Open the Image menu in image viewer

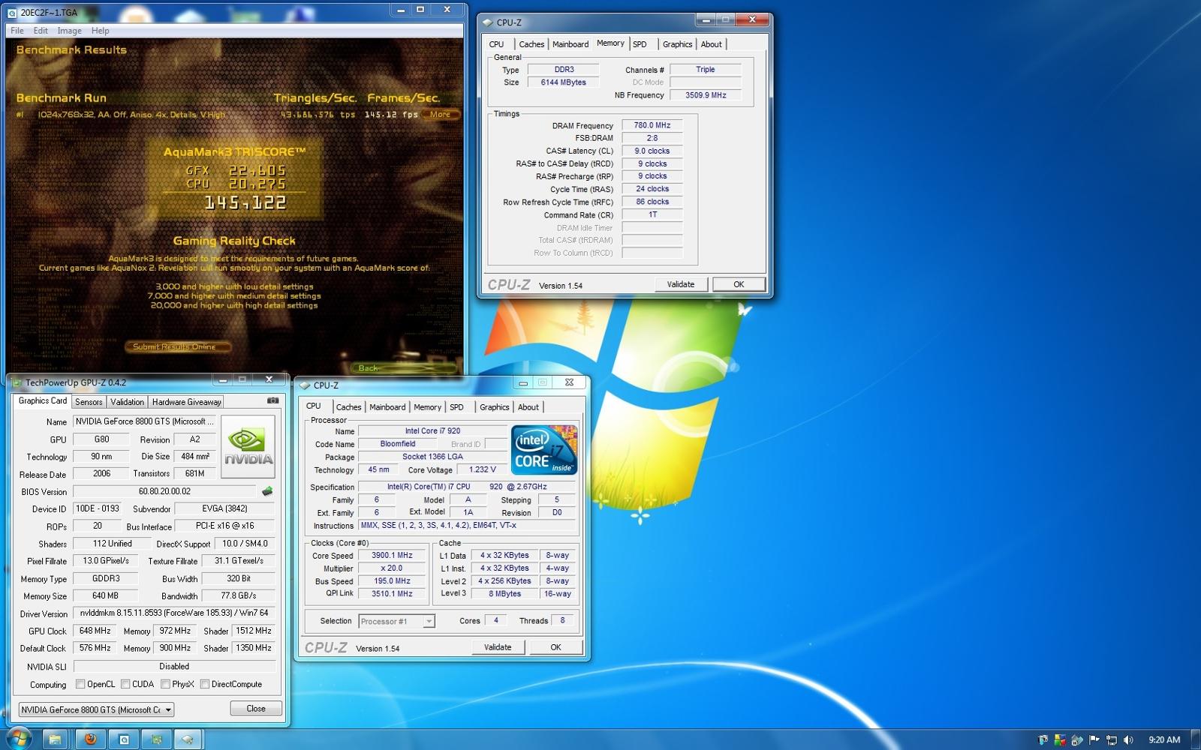pyautogui.click(x=70, y=31)
